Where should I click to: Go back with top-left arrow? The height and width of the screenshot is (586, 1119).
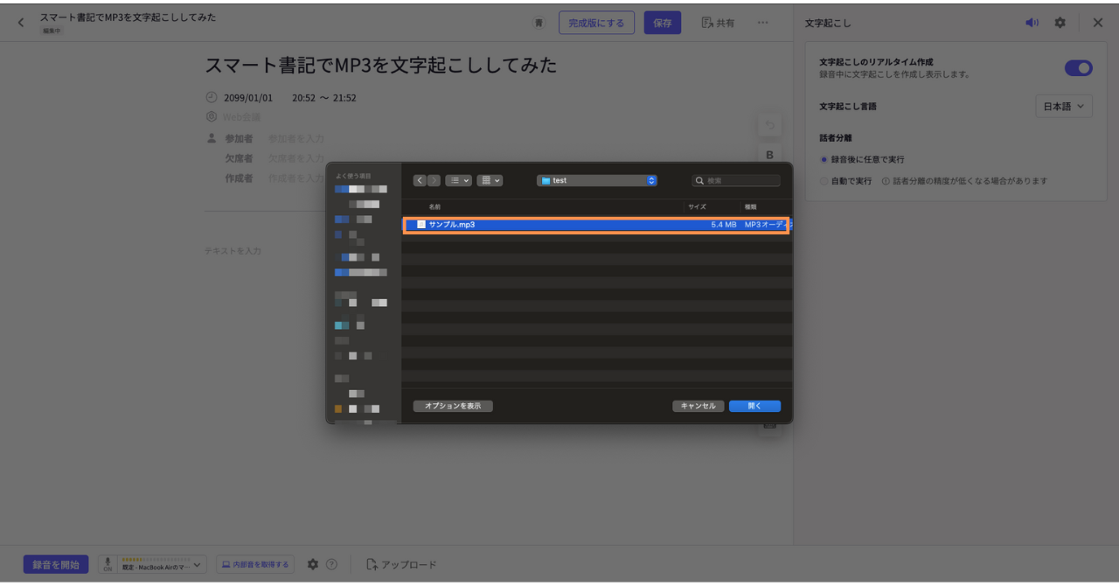(21, 23)
